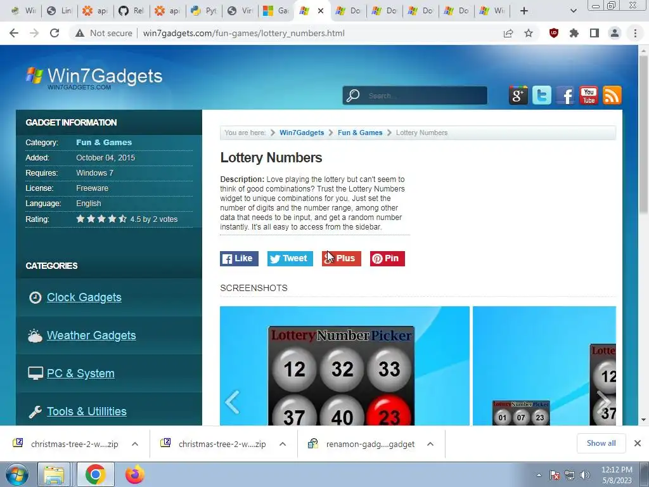
Task: Click the Win7Gadgets logo
Action: (94, 77)
